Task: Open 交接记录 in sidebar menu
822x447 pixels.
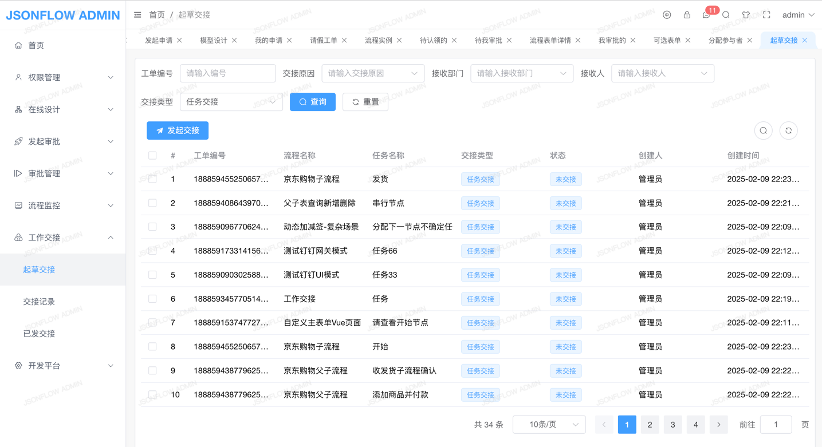Action: click(39, 302)
